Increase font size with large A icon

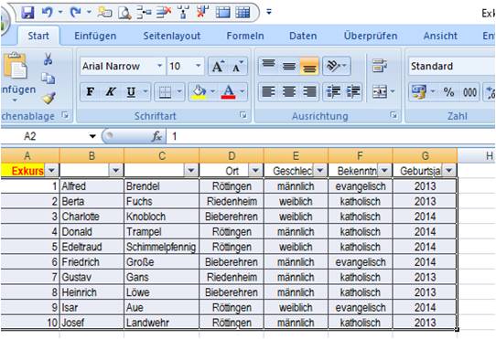tap(218, 67)
